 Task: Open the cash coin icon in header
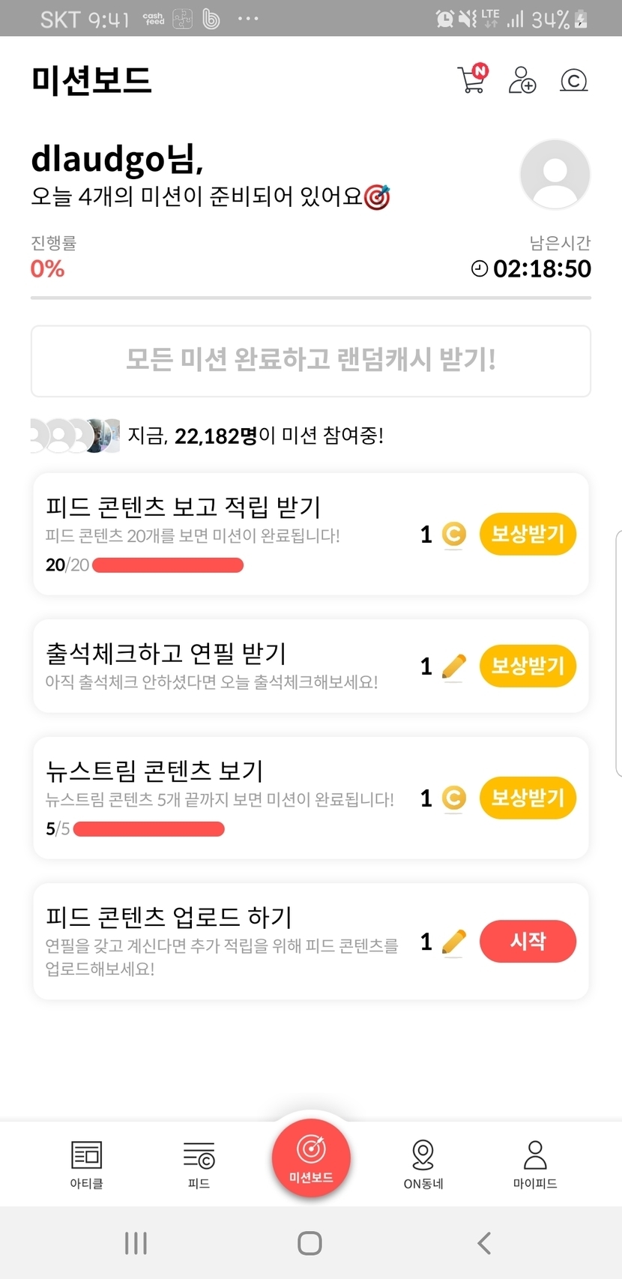[x=574, y=80]
